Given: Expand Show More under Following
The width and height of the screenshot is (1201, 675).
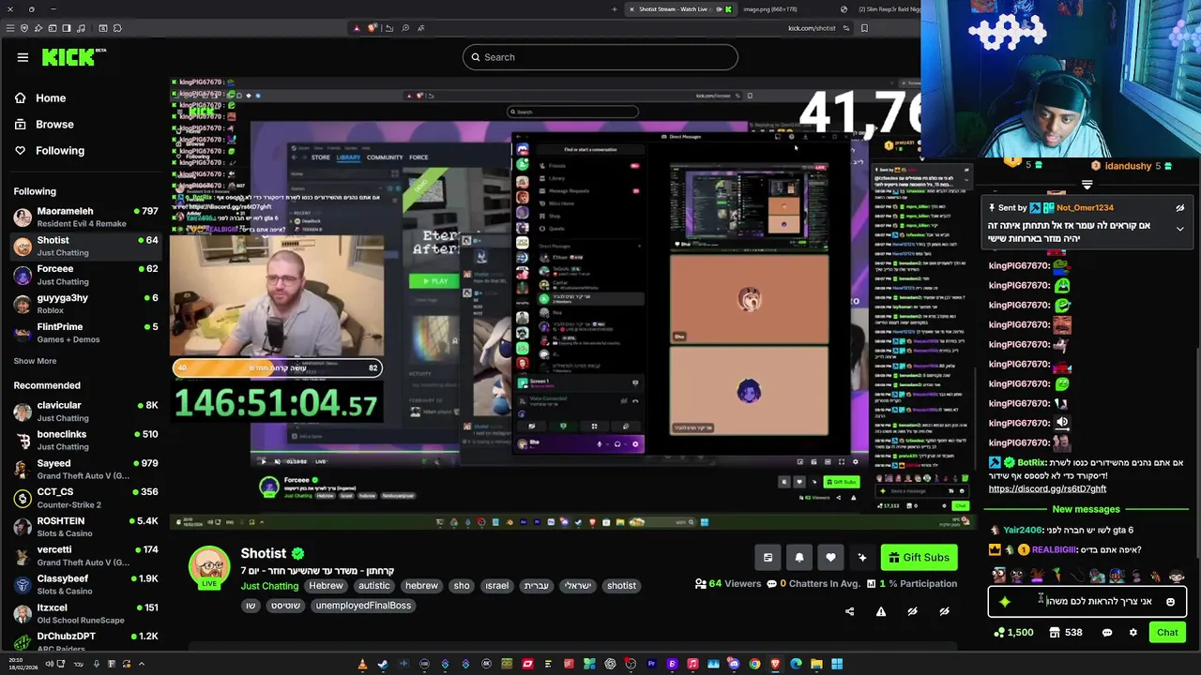Looking at the screenshot, I should pyautogui.click(x=35, y=361).
